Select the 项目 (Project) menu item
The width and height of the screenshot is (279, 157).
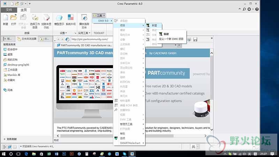(x=129, y=25)
